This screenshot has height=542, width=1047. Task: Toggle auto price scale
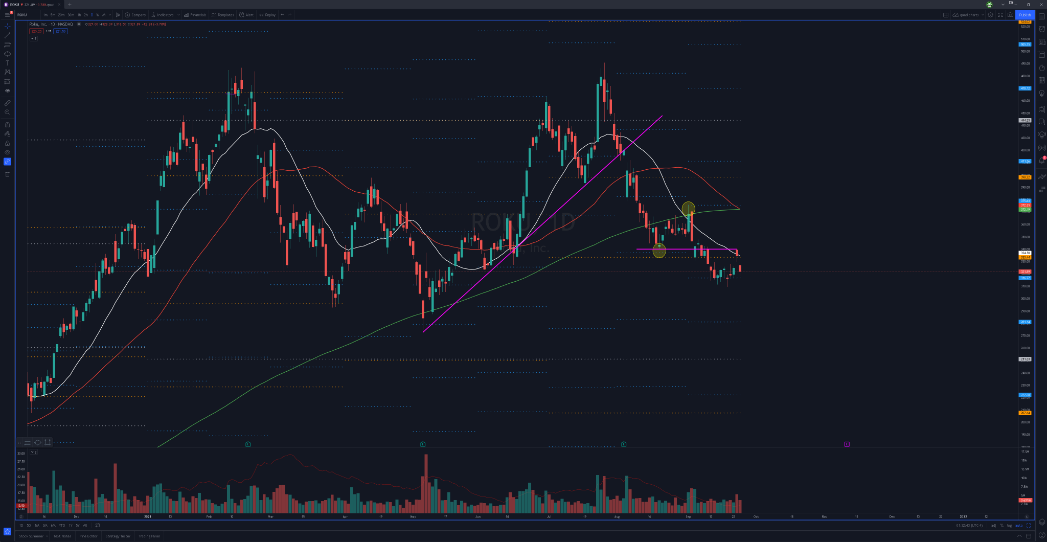click(x=1019, y=525)
